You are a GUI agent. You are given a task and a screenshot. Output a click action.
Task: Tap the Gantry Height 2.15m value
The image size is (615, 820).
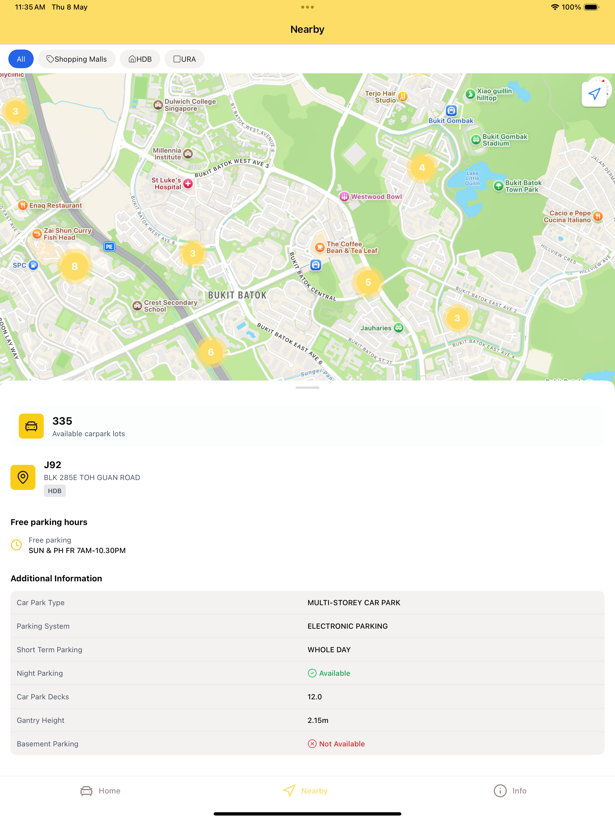318,720
